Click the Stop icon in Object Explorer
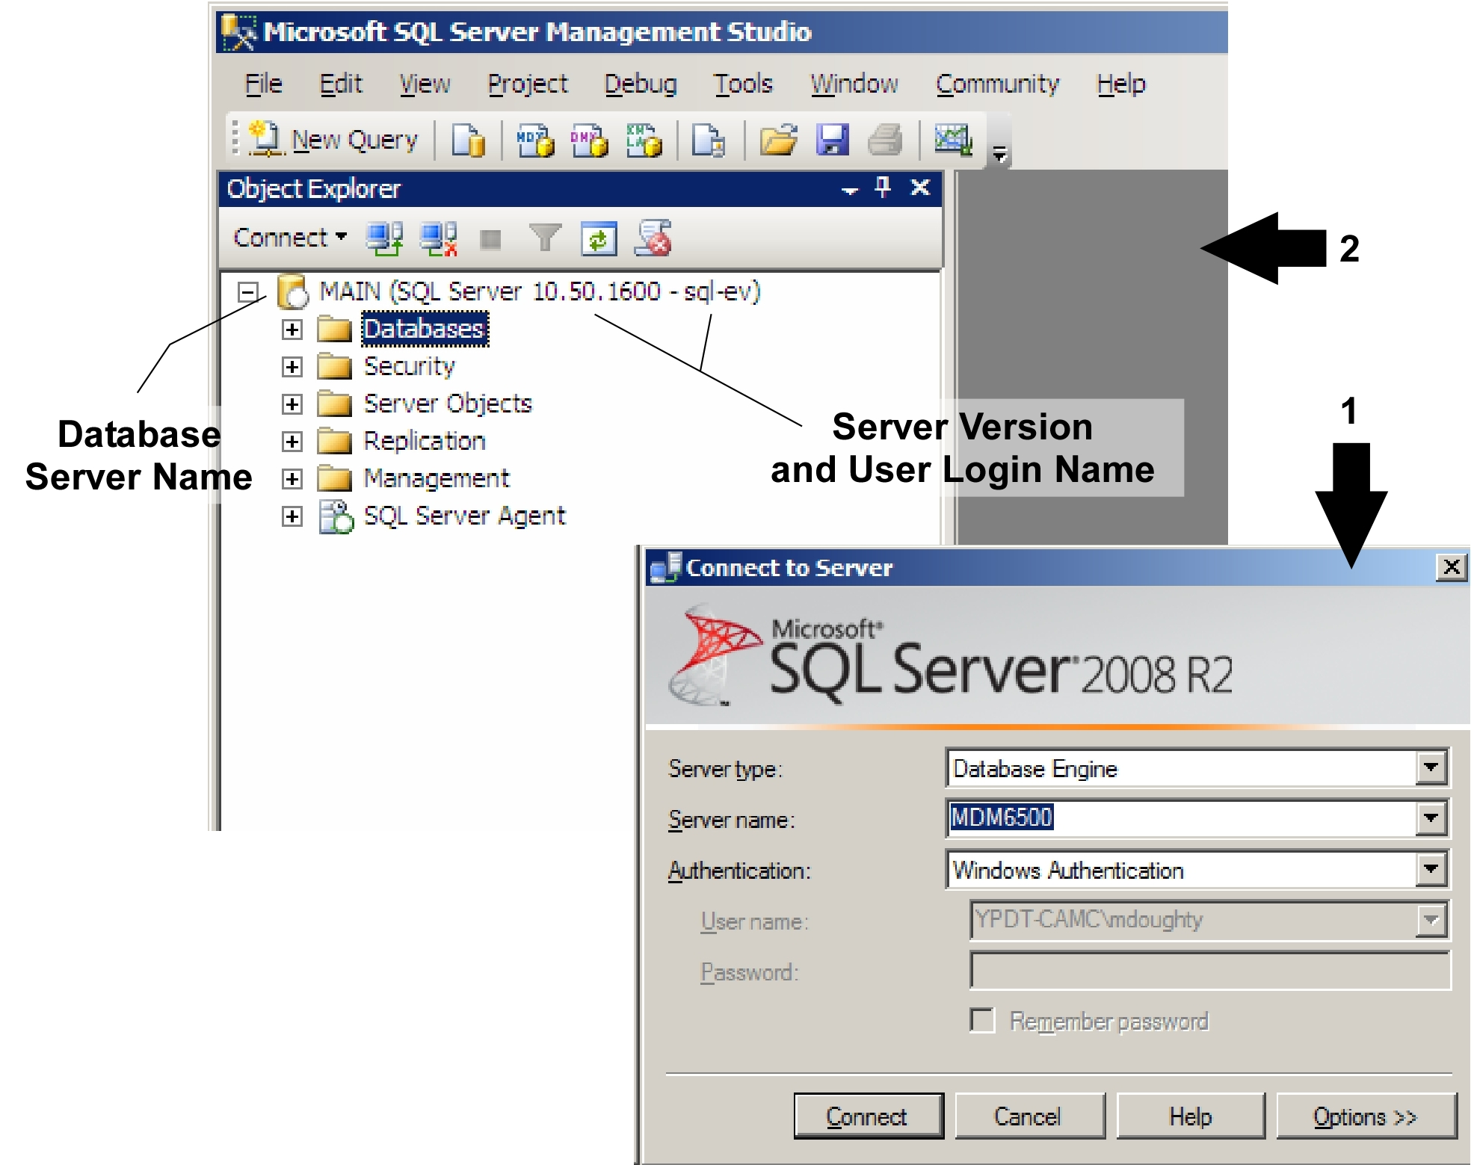This screenshot has width=1474, height=1165. 490,240
